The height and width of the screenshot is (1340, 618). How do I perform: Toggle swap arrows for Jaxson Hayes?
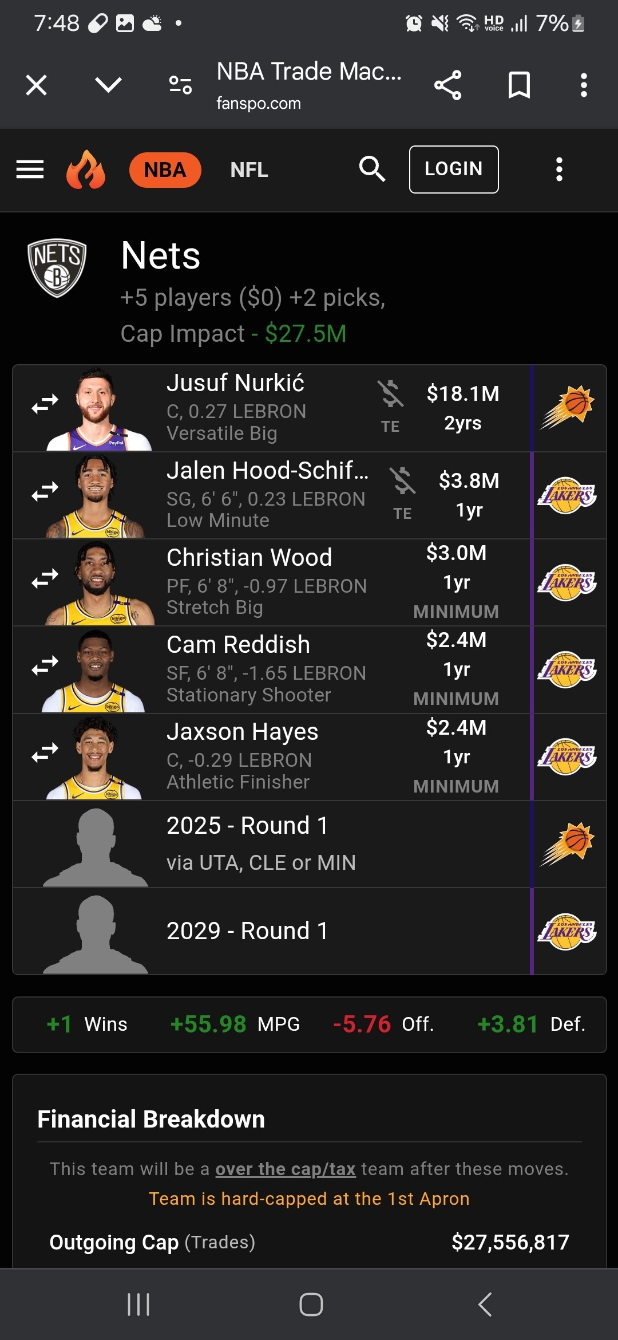pyautogui.click(x=45, y=752)
